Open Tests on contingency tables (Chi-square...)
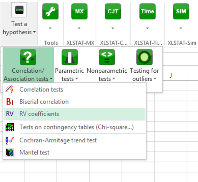The width and height of the screenshot is (198, 182). coord(75,127)
